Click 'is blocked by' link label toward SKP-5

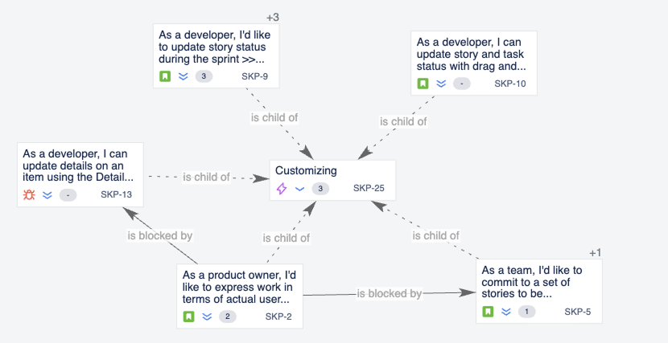(390, 294)
